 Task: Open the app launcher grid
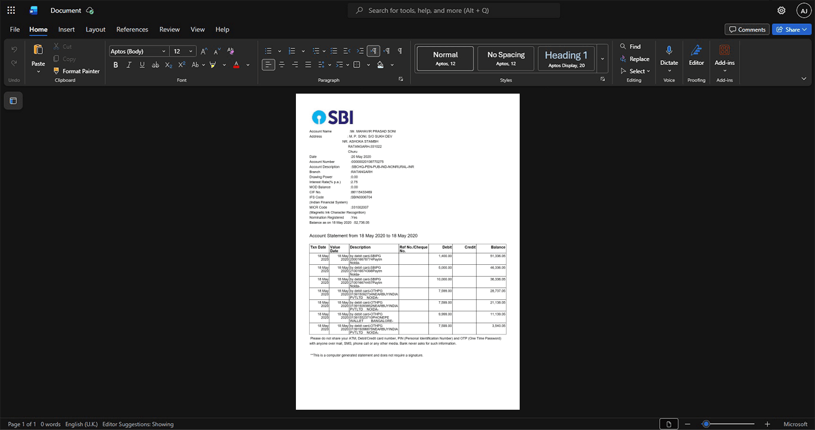click(11, 10)
